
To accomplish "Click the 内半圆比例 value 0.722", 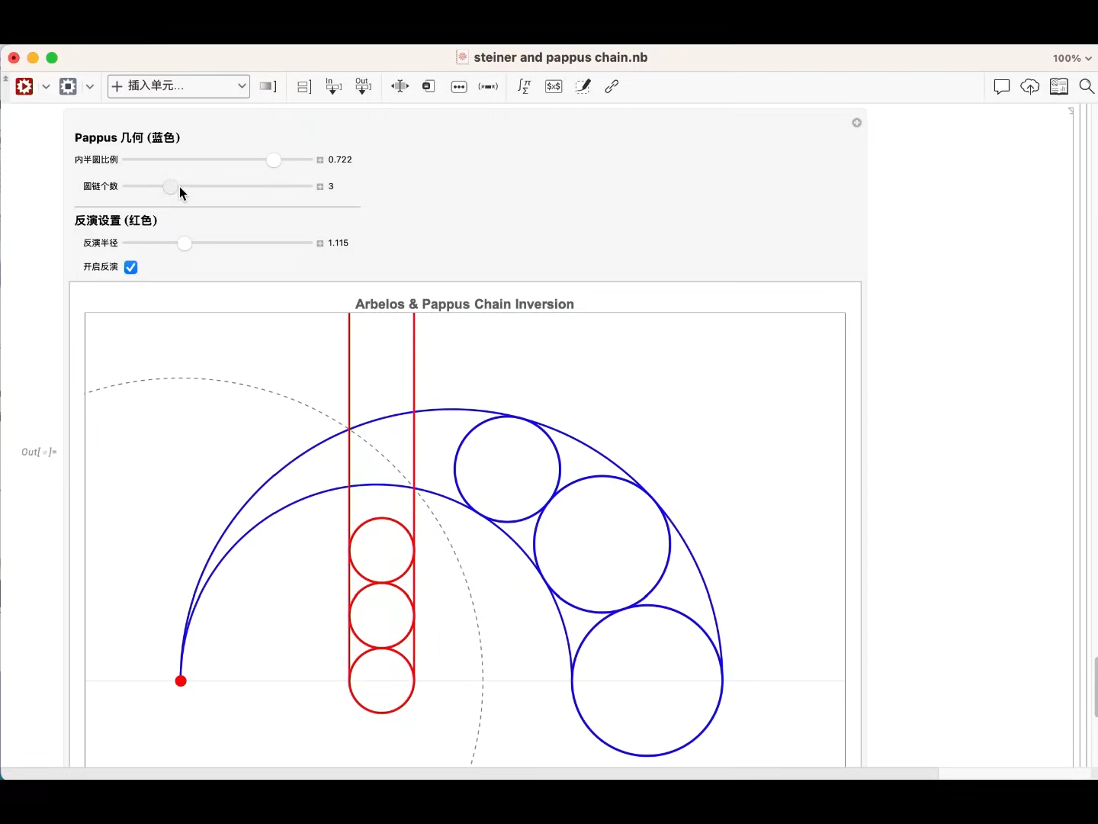I will click(340, 160).
